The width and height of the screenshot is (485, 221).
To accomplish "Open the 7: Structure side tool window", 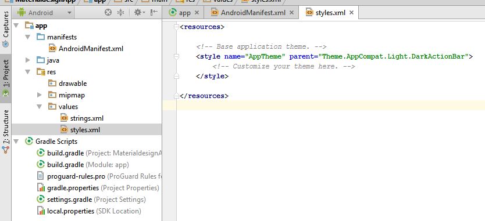I will (x=6, y=131).
